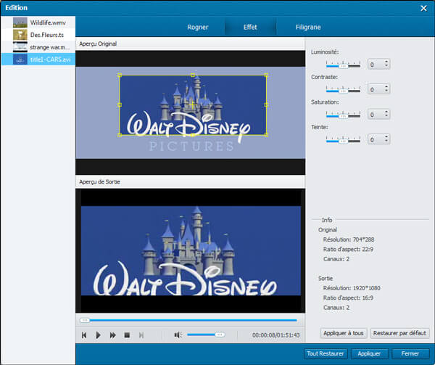The image size is (435, 365).
Task: Click the play button
Action: pyautogui.click(x=99, y=335)
